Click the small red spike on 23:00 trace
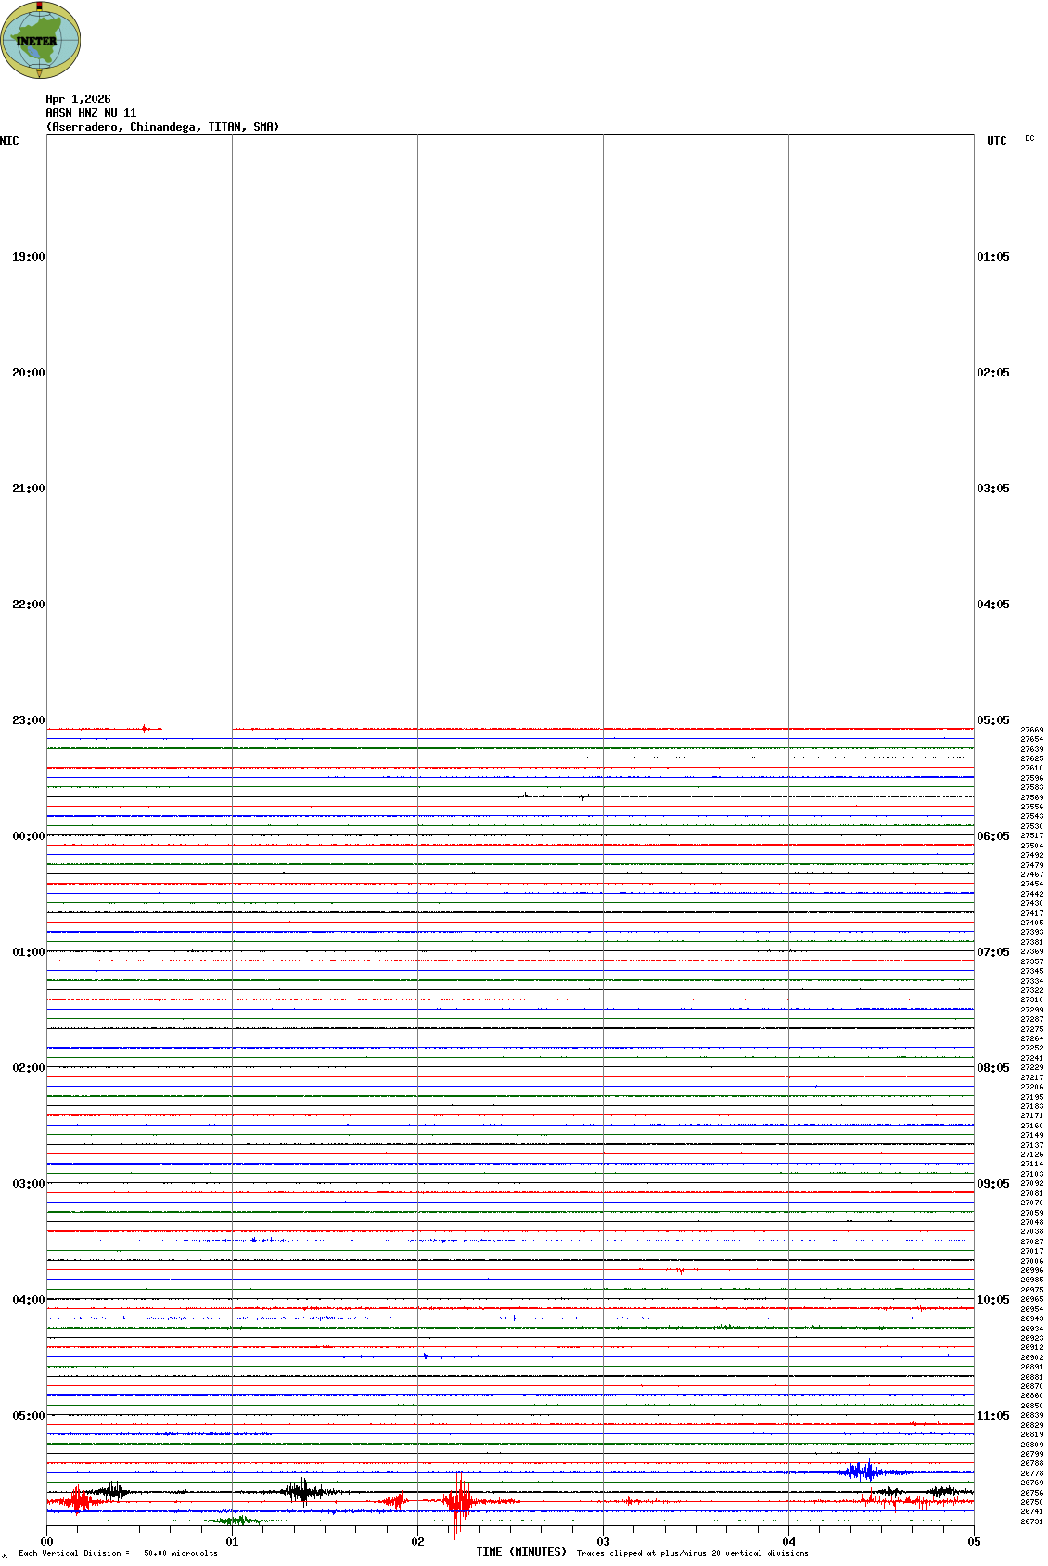1048x1566 pixels. [x=145, y=729]
